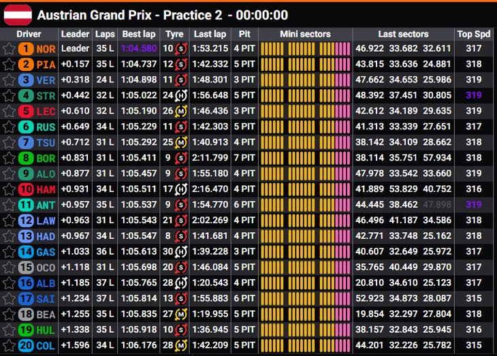Open driver HUL's name label
This screenshot has height=356, width=497.
click(x=46, y=330)
